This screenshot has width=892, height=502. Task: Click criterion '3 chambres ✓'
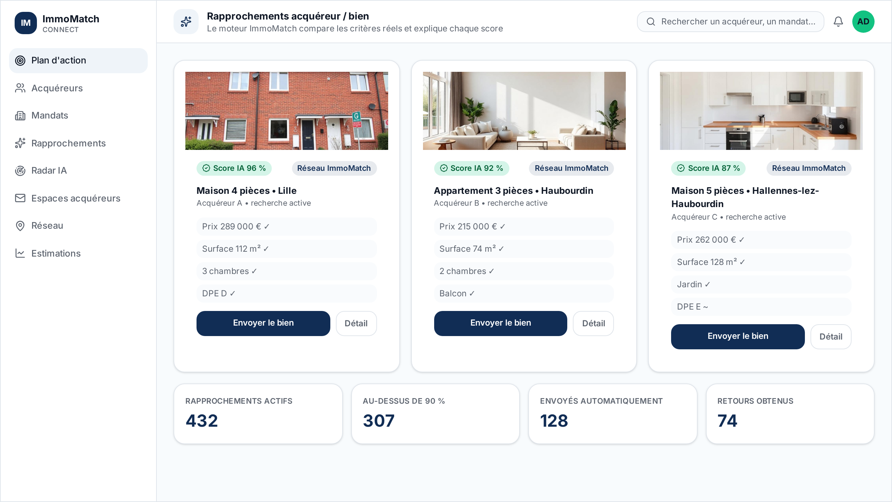pyautogui.click(x=287, y=271)
